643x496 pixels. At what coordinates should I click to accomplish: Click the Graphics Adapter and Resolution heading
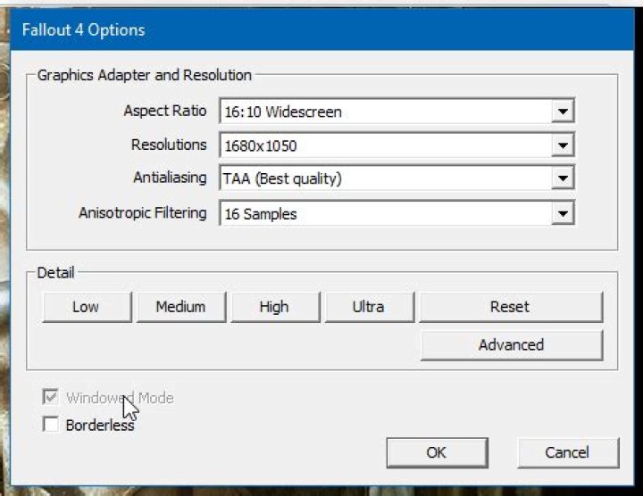145,75
